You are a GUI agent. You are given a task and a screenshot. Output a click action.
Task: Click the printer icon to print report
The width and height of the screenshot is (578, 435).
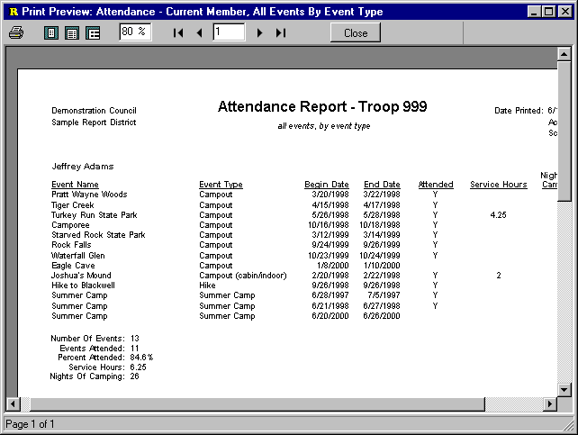16,32
